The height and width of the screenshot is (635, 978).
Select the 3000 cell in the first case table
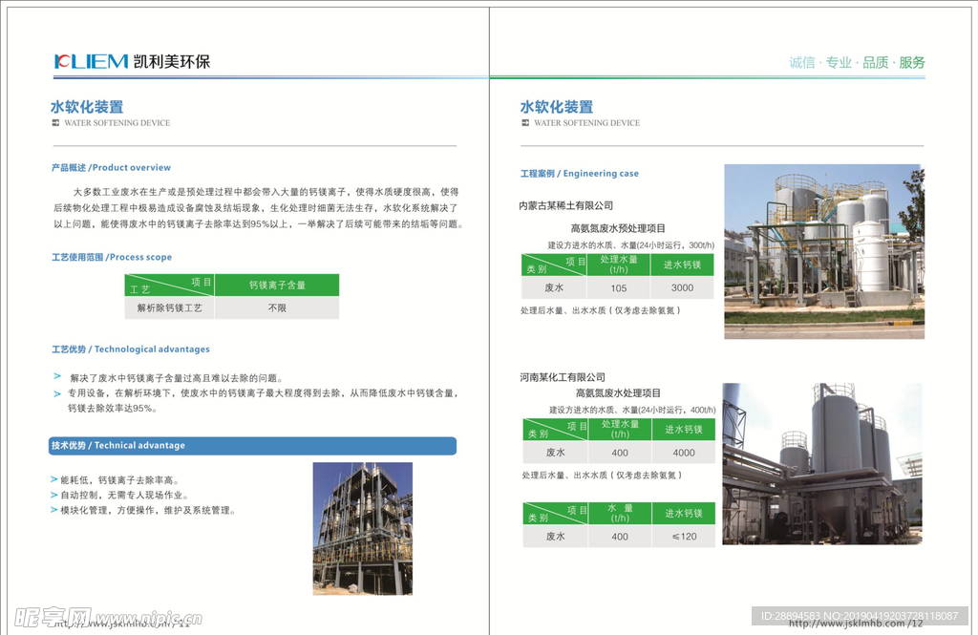(682, 287)
